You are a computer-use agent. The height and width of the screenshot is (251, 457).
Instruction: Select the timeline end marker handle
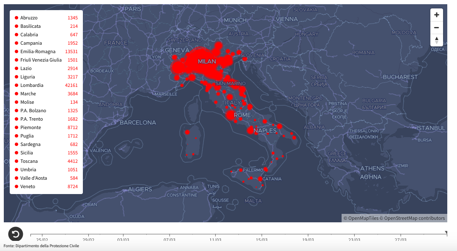(446, 232)
